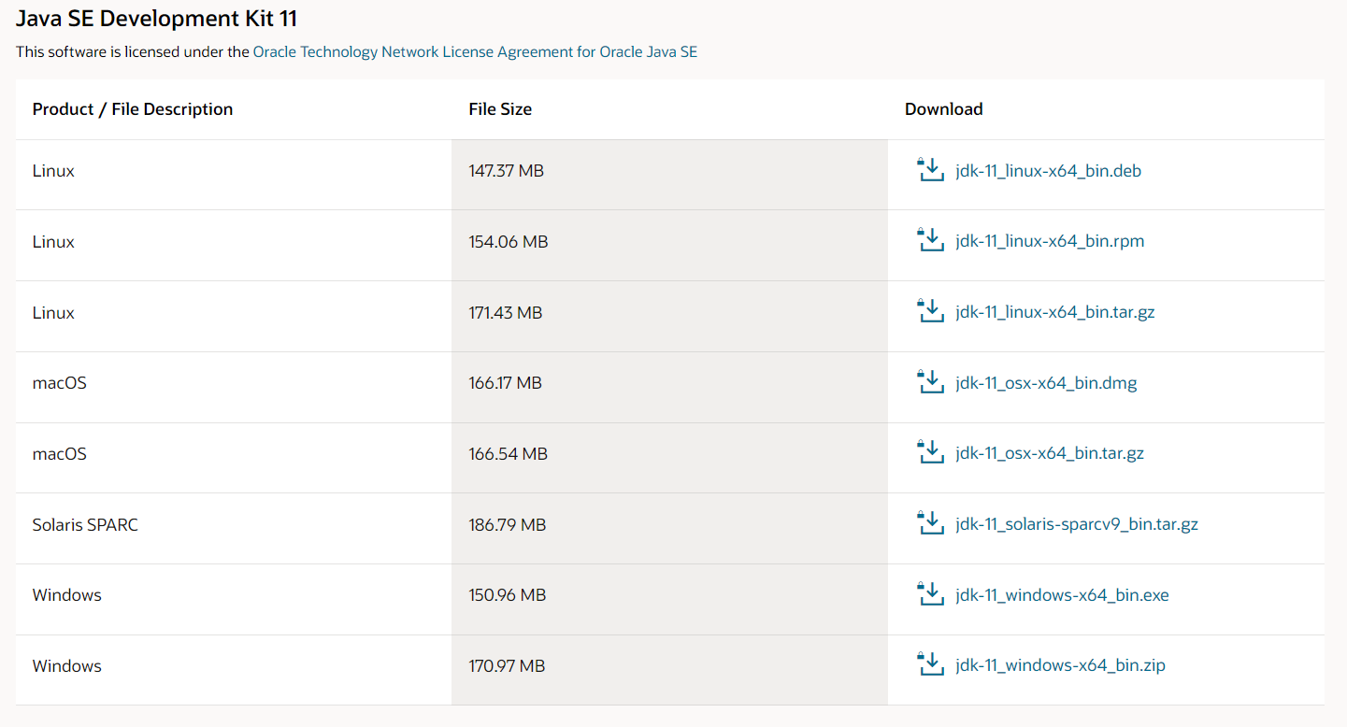The width and height of the screenshot is (1347, 727).
Task: Click download icon for jdk-11_linux-x64_bin.deb
Action: pos(930,170)
